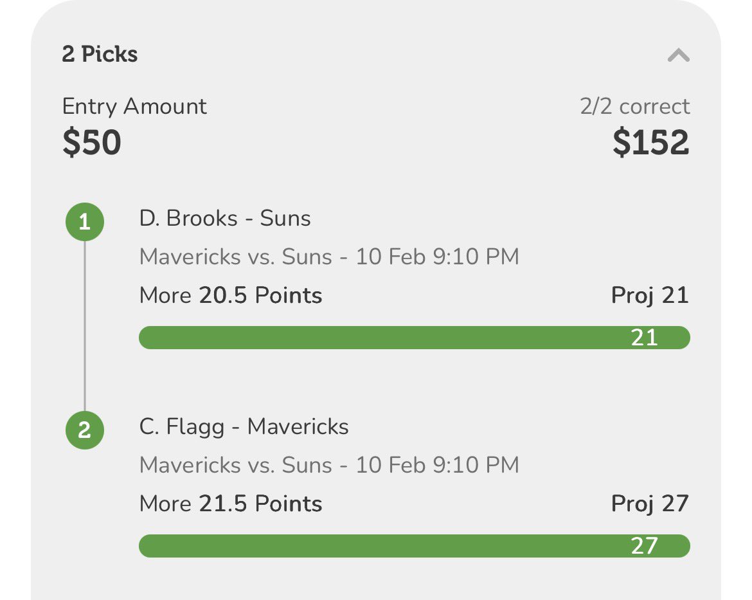Select the 2 Picks heading
The width and height of the screenshot is (752, 600).
pos(100,54)
